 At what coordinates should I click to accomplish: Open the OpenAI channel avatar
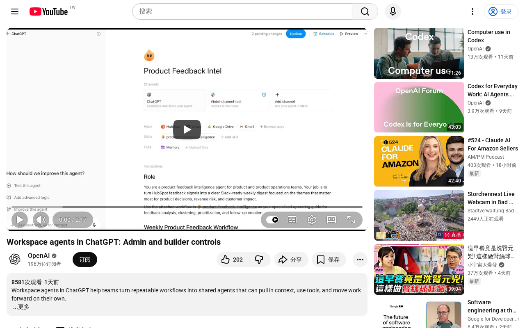(x=15, y=259)
